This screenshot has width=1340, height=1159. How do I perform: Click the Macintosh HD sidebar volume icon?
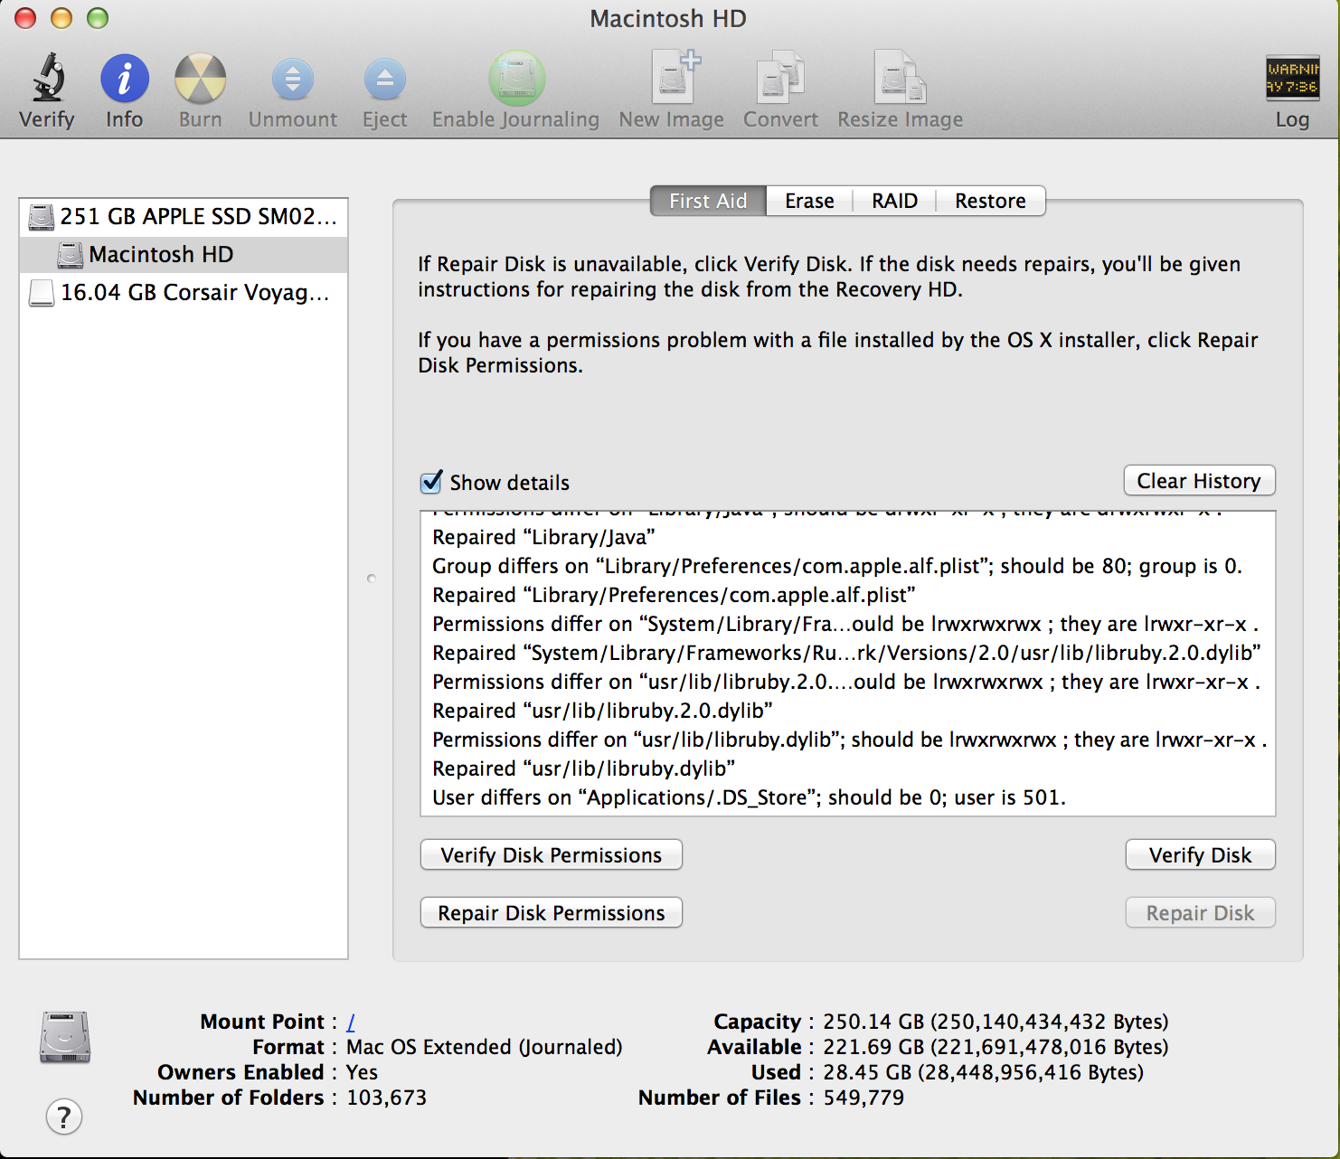pos(71,255)
